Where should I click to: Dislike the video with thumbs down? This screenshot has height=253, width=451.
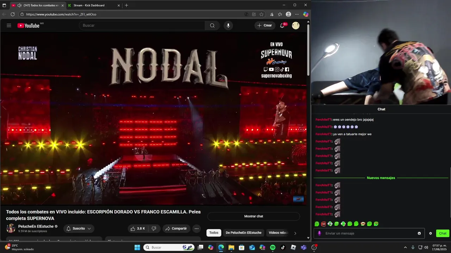pos(154,228)
